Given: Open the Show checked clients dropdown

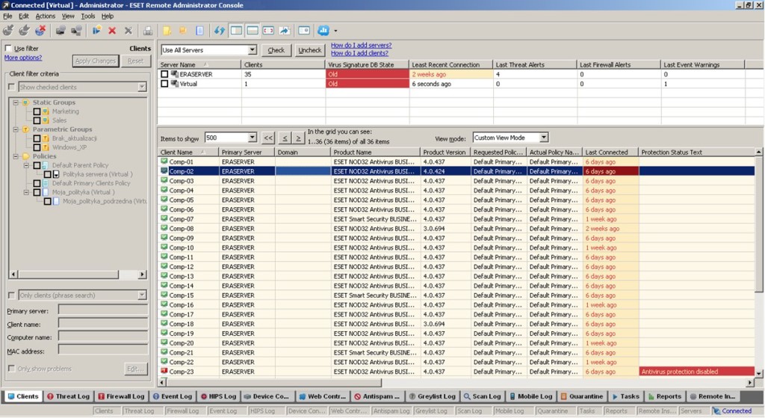Looking at the screenshot, I should pyautogui.click(x=141, y=87).
